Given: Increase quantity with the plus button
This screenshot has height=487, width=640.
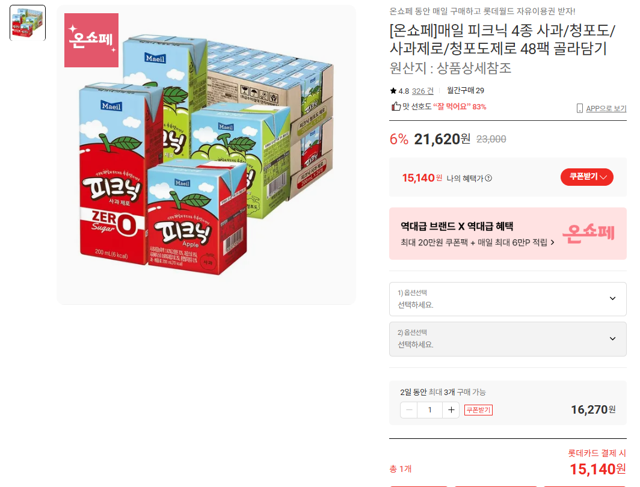Looking at the screenshot, I should (451, 410).
